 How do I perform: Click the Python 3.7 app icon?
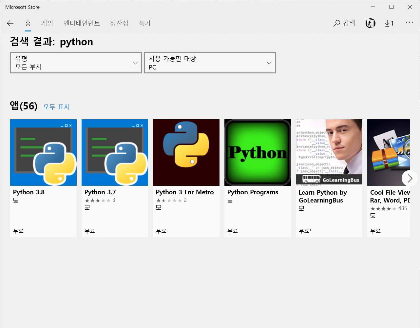click(115, 152)
